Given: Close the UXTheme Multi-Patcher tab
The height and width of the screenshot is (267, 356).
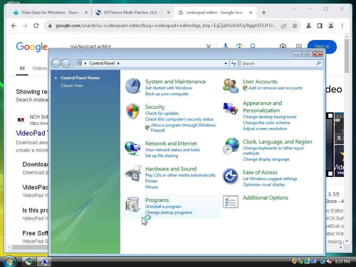Looking at the screenshot, I should point(169,13).
